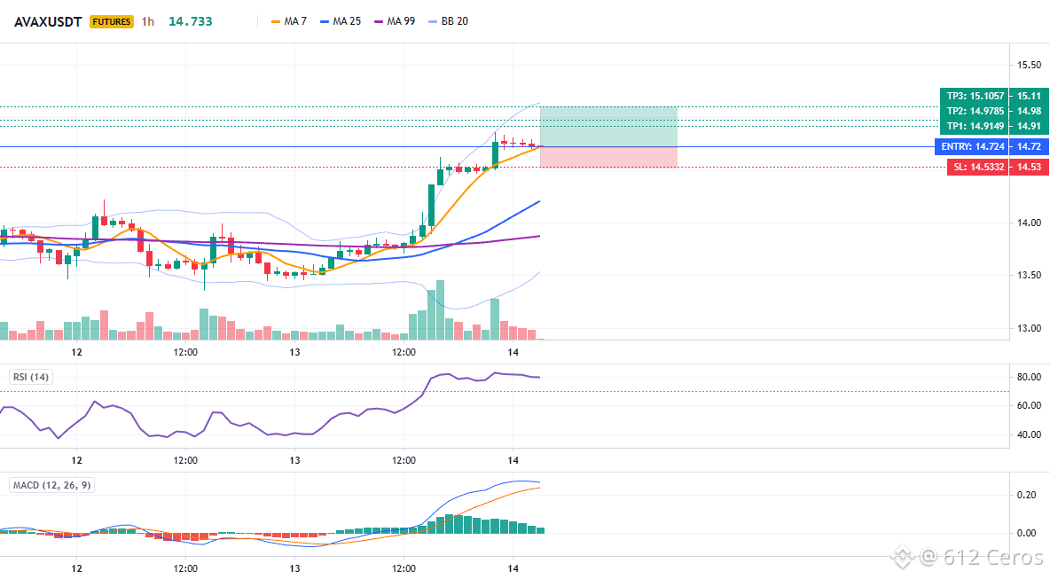Click the blue ENTRY: 14.724 label
The height and width of the screenshot is (579, 1050).
tap(972, 146)
